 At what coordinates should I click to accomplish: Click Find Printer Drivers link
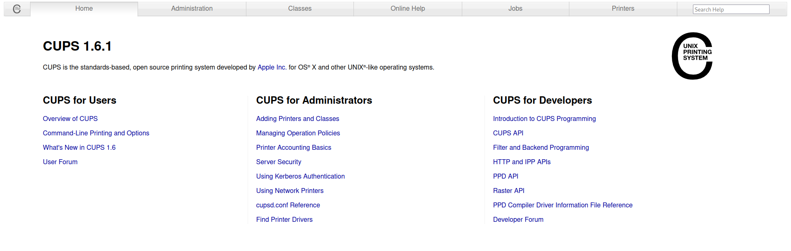[284, 220]
